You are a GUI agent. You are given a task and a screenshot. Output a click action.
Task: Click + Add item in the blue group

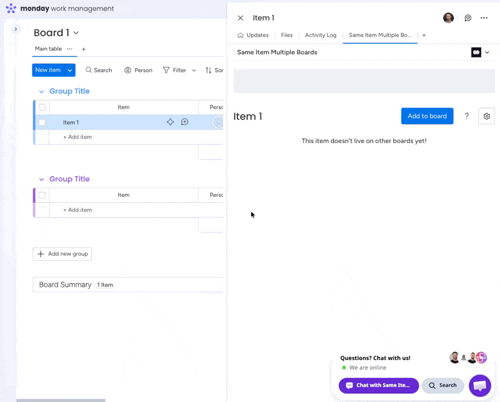tap(77, 137)
